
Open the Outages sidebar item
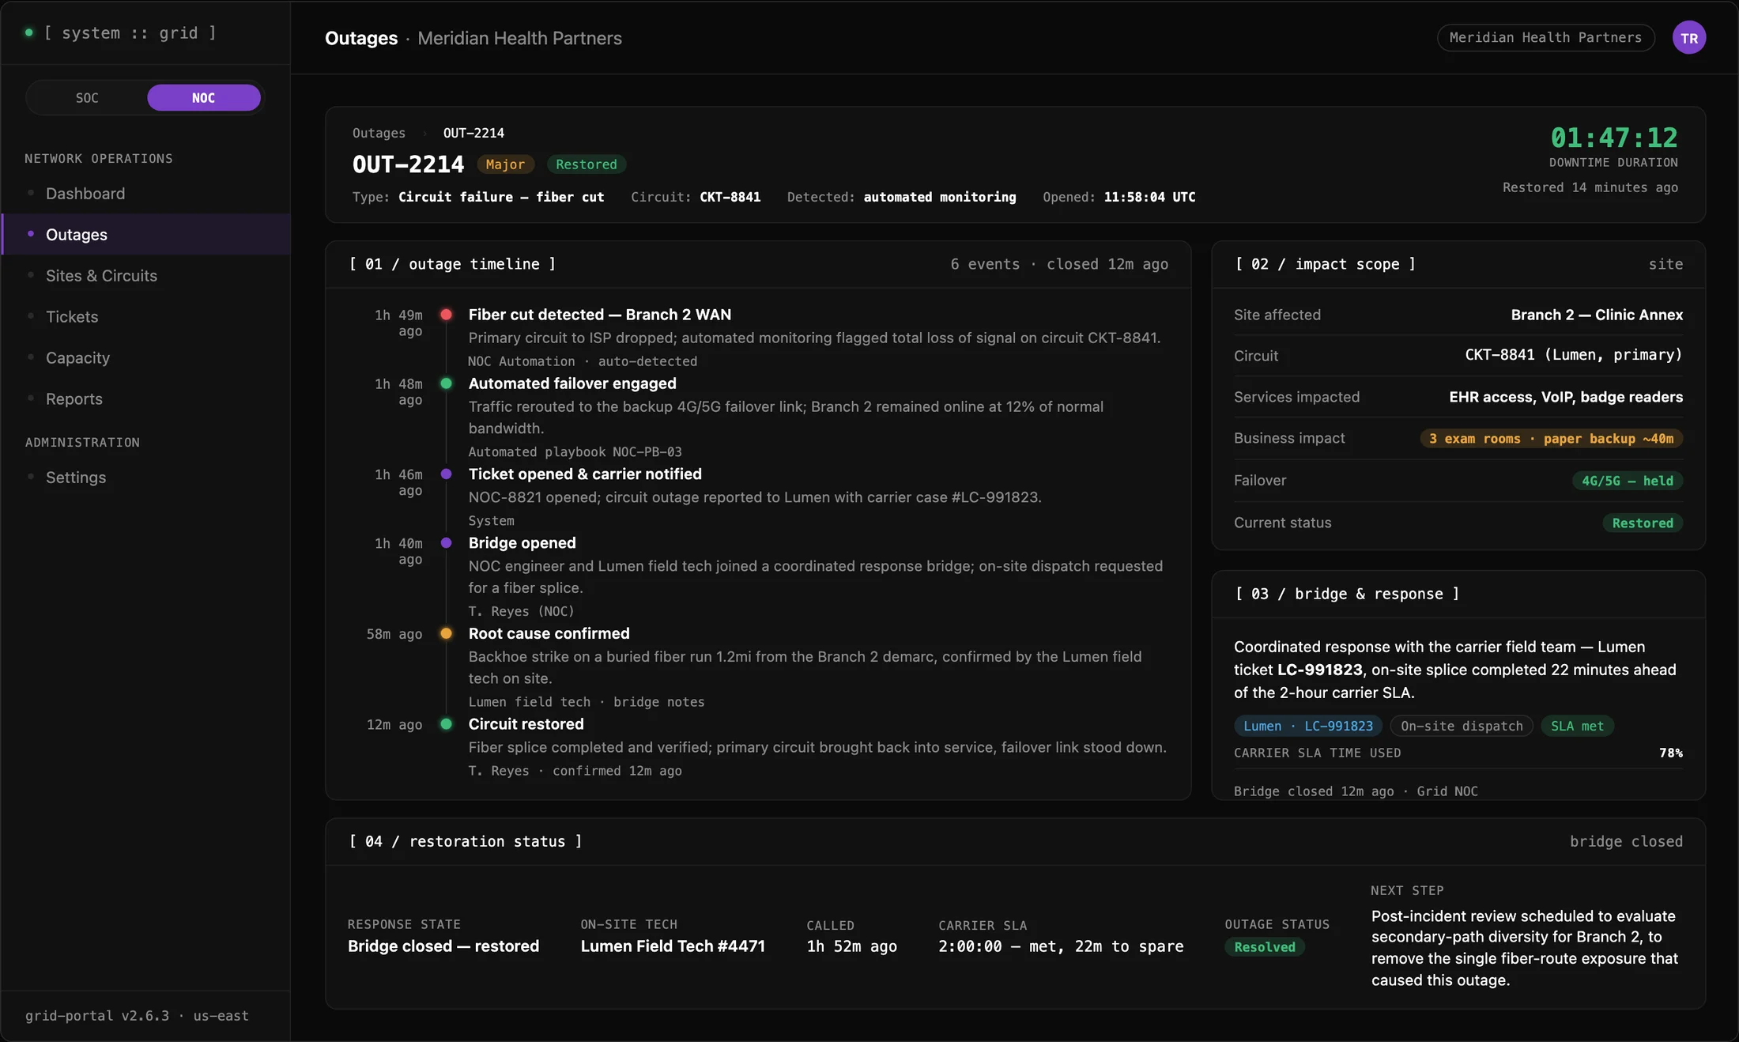(x=145, y=235)
